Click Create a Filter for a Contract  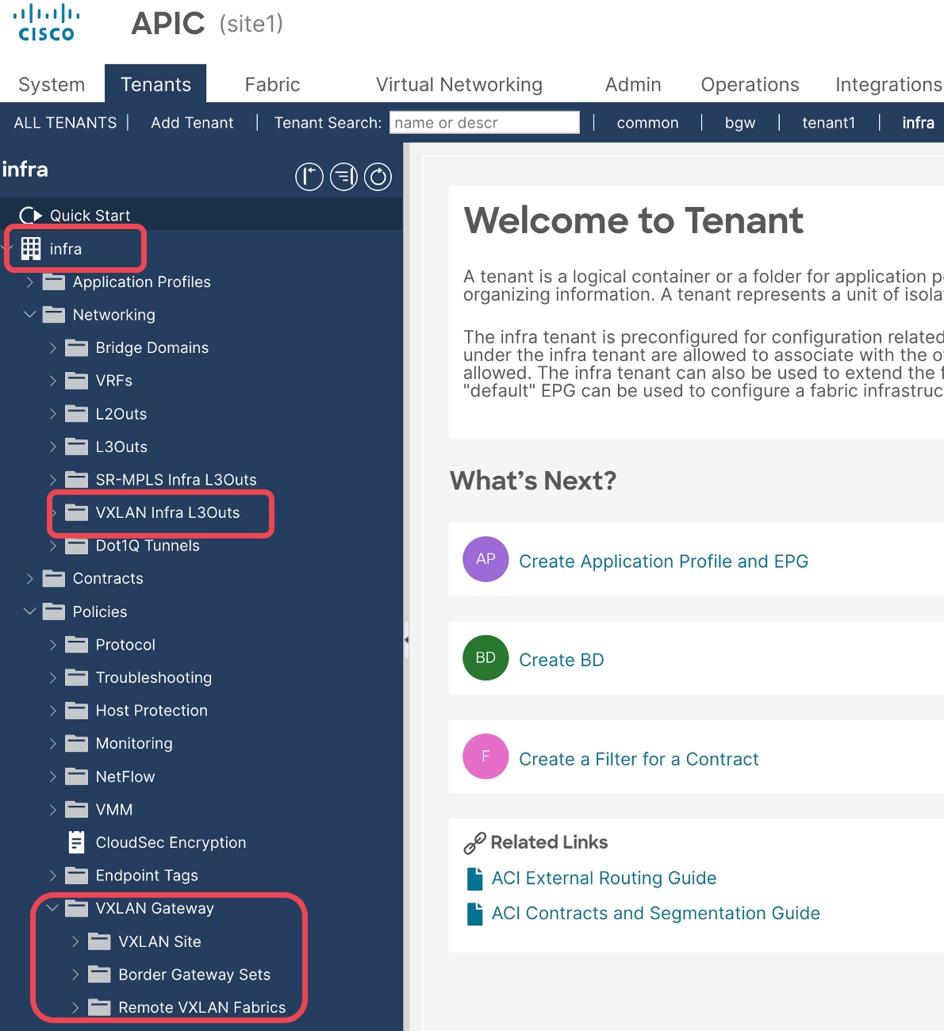(639, 759)
